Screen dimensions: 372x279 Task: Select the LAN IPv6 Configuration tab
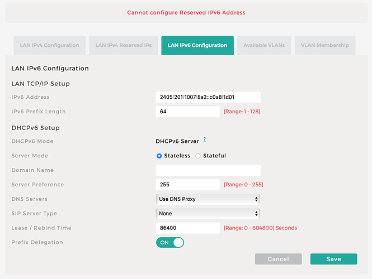tap(197, 45)
